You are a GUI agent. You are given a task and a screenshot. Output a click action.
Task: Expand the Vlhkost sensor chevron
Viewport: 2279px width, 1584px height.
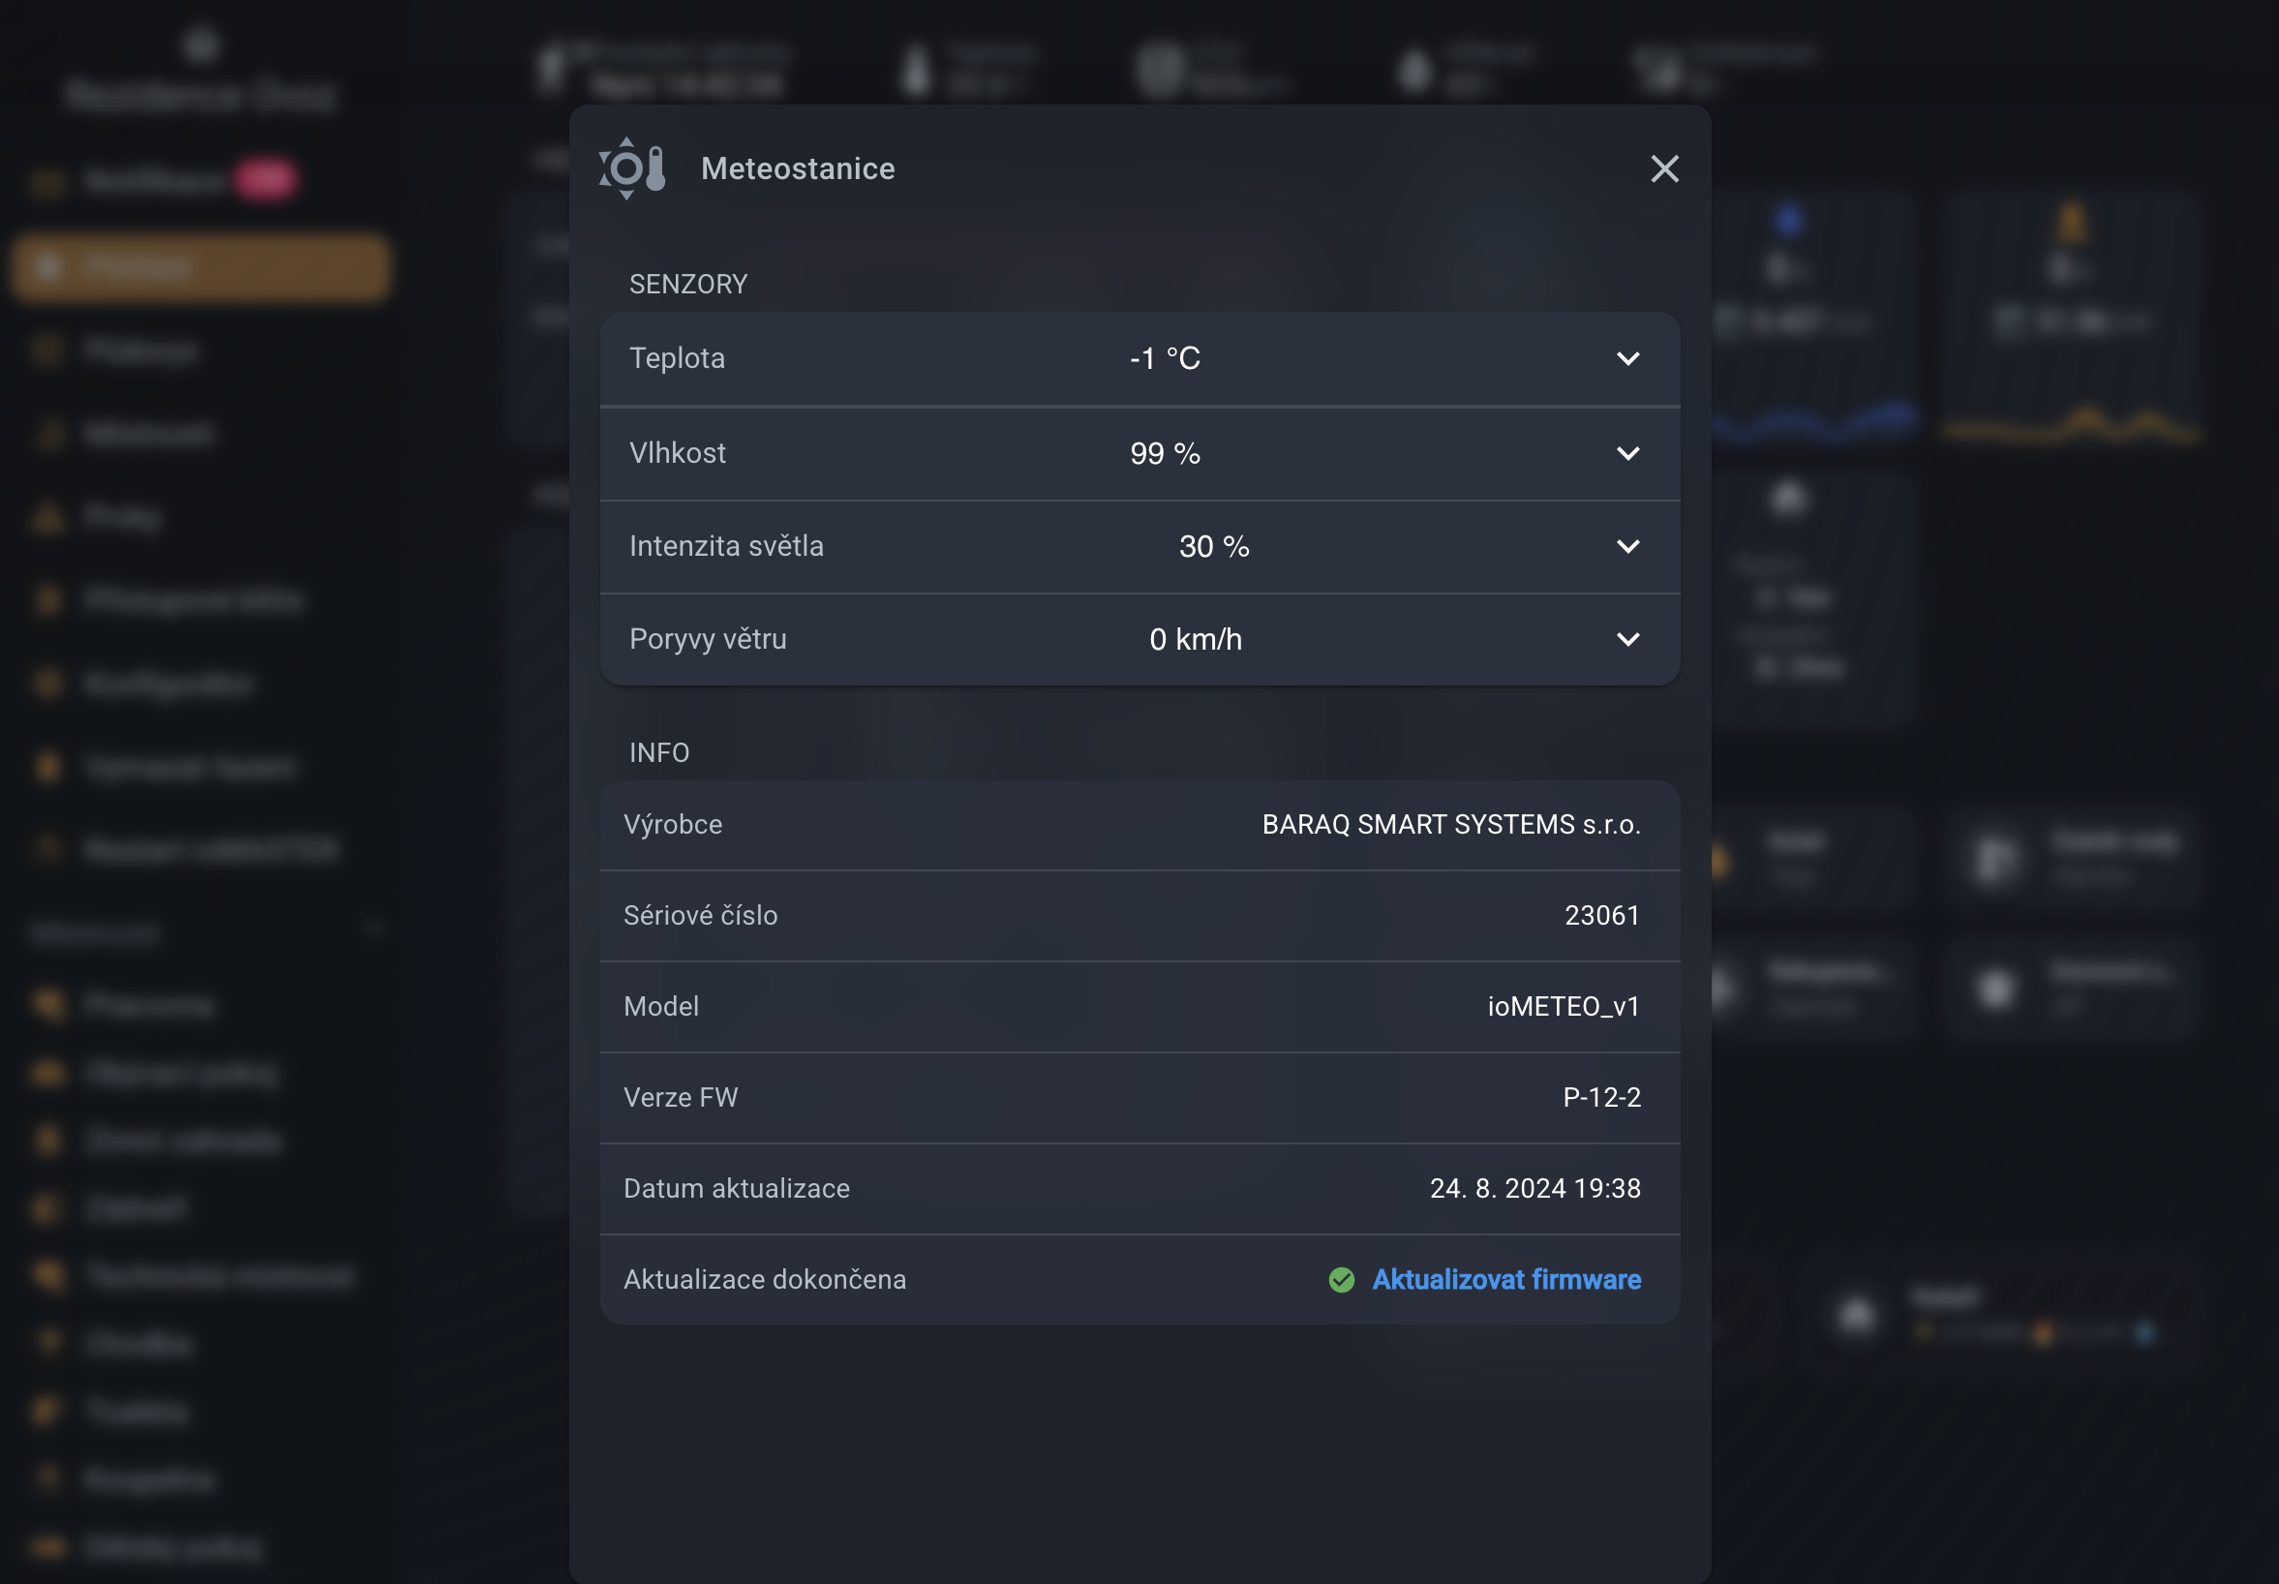point(1627,453)
